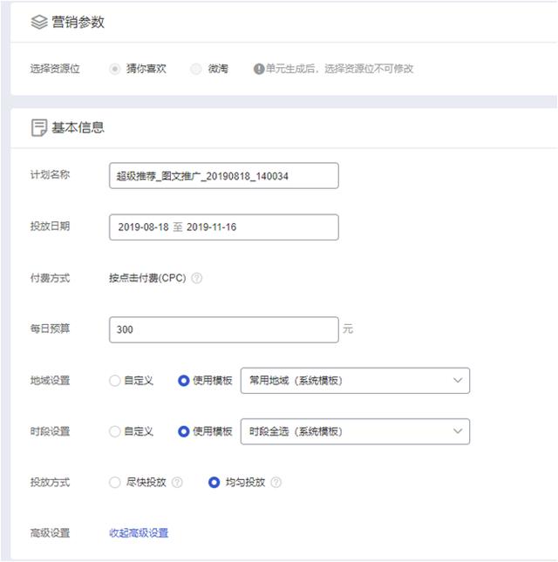
Task: Open help icon next to 均匀投放
Action: [276, 482]
